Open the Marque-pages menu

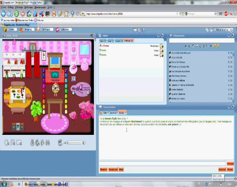coord(40,7)
